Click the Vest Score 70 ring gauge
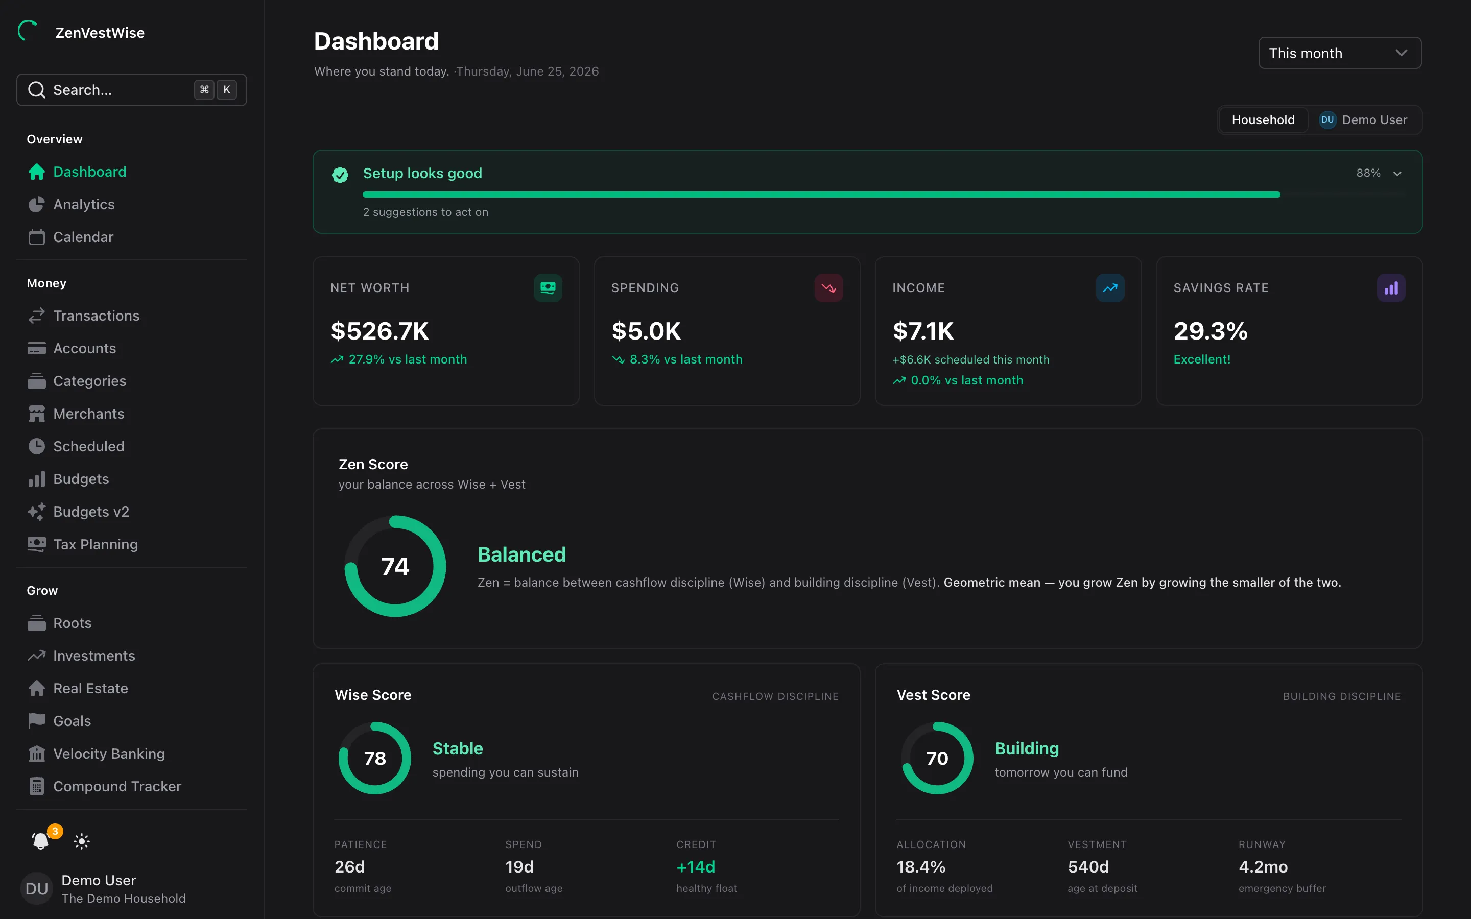Image resolution: width=1471 pixels, height=919 pixels. point(937,758)
